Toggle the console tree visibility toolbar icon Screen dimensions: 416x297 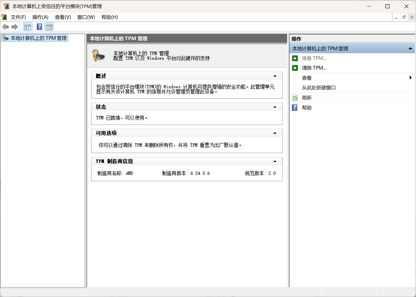click(x=27, y=27)
